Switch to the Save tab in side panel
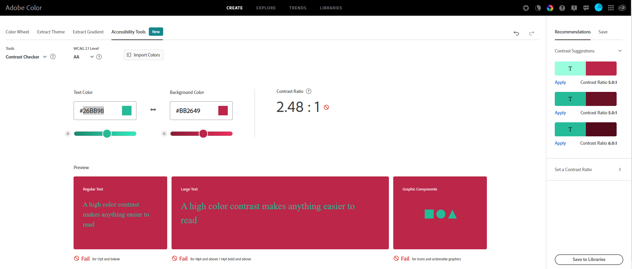Screen dimensions: 632x269 603,32
